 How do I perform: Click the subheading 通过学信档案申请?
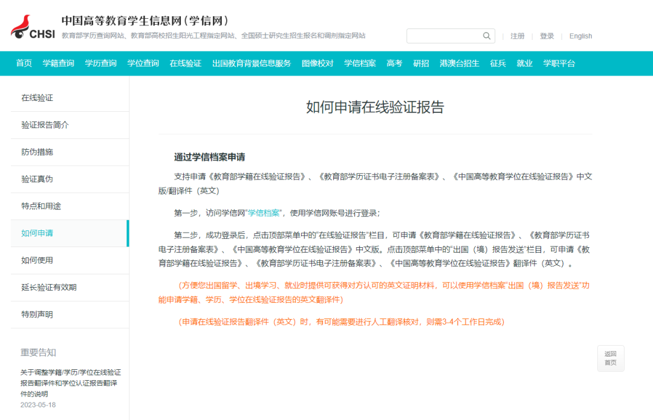point(209,157)
